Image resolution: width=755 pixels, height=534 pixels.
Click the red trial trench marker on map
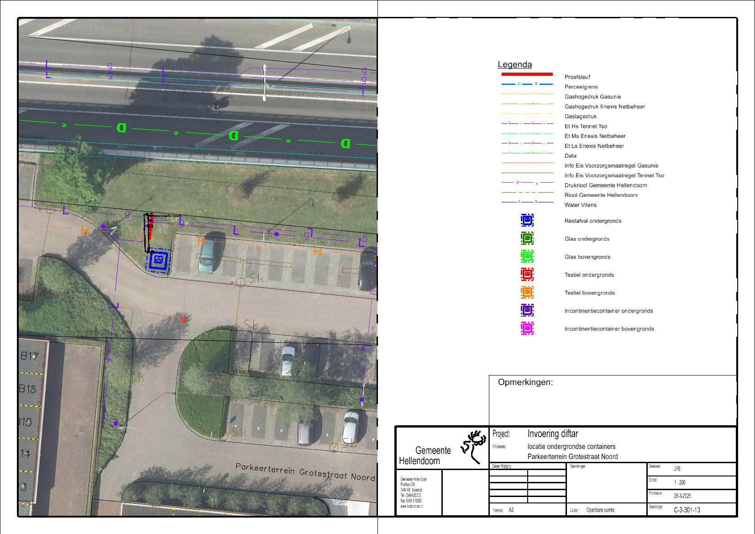150,229
